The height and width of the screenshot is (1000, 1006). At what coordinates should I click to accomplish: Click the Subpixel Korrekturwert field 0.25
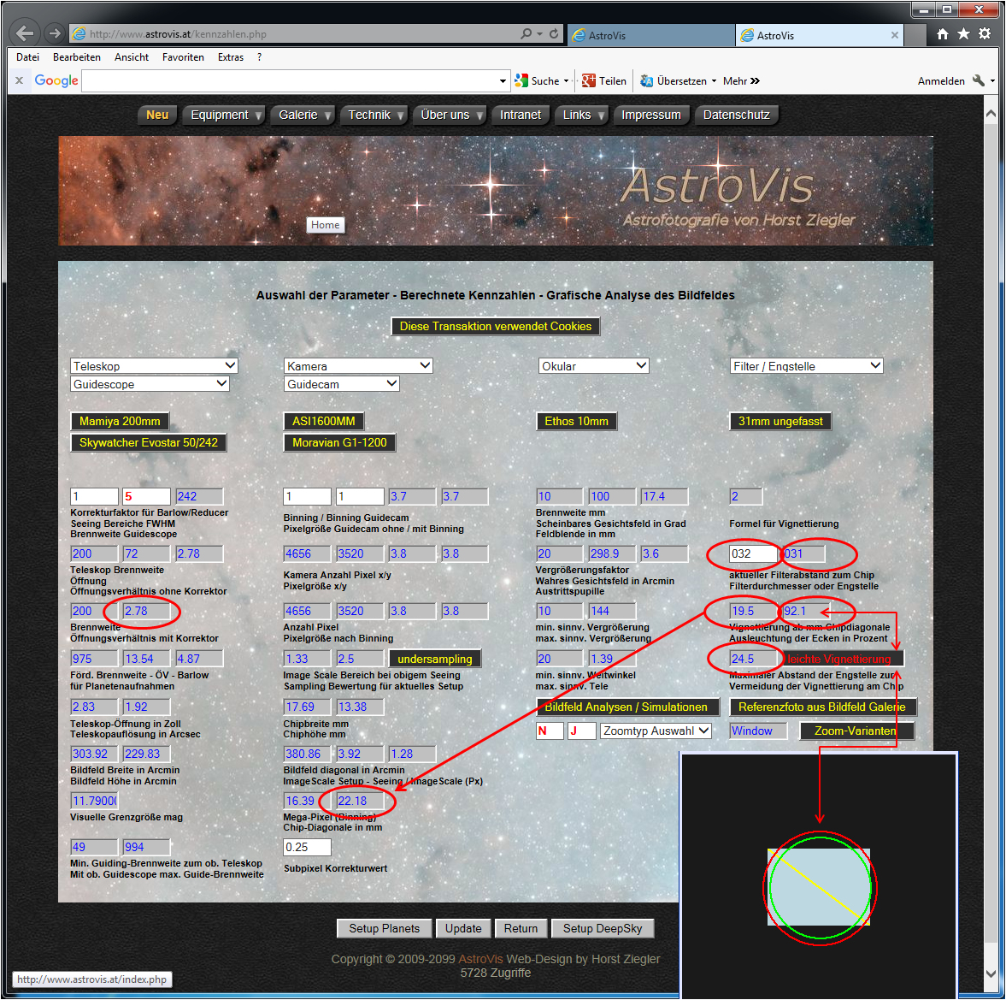308,847
